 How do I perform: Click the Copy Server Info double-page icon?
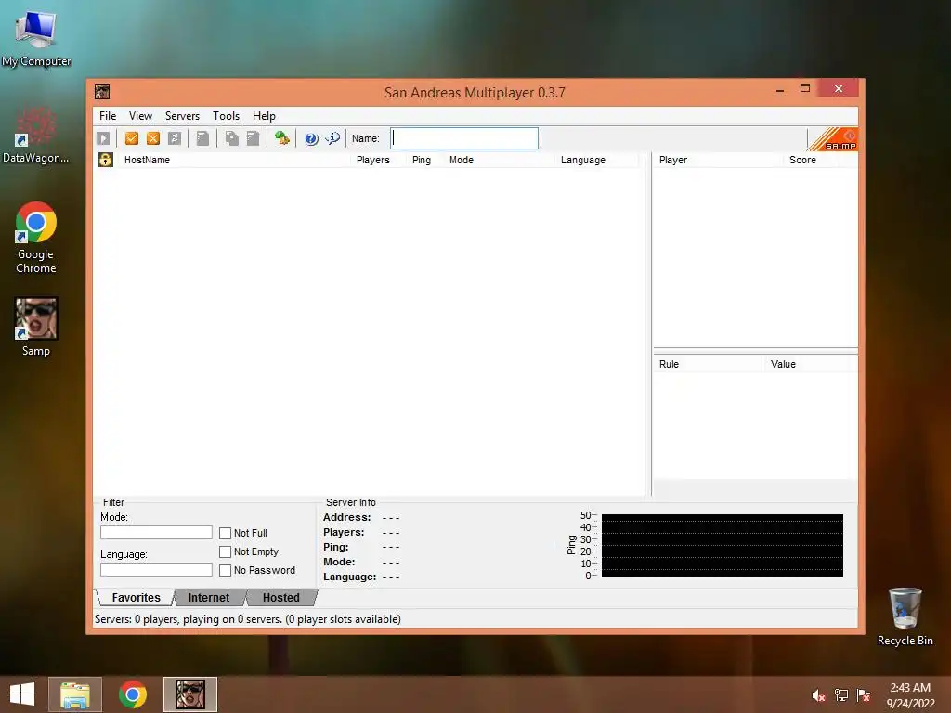pos(231,139)
